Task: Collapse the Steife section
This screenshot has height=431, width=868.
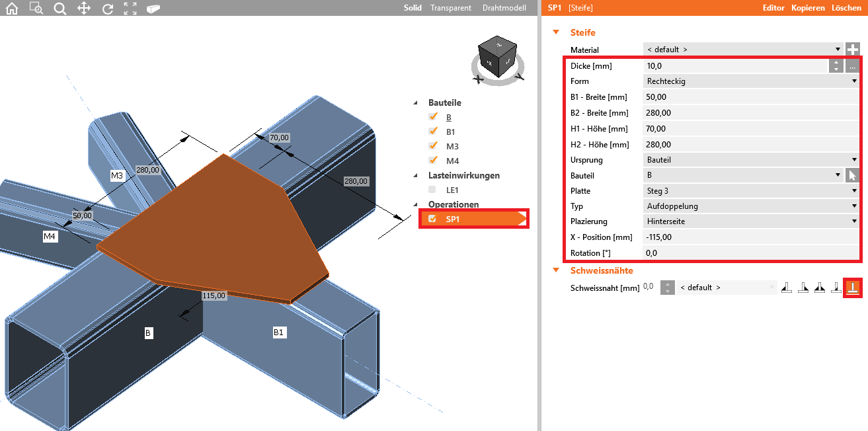Action: 556,32
